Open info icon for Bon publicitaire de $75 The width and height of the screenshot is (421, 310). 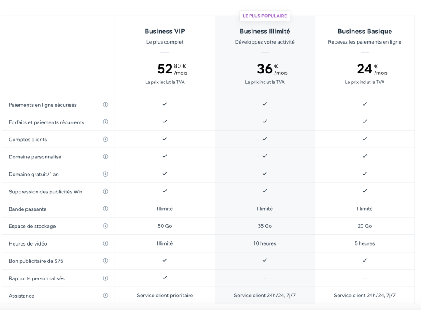[105, 261]
